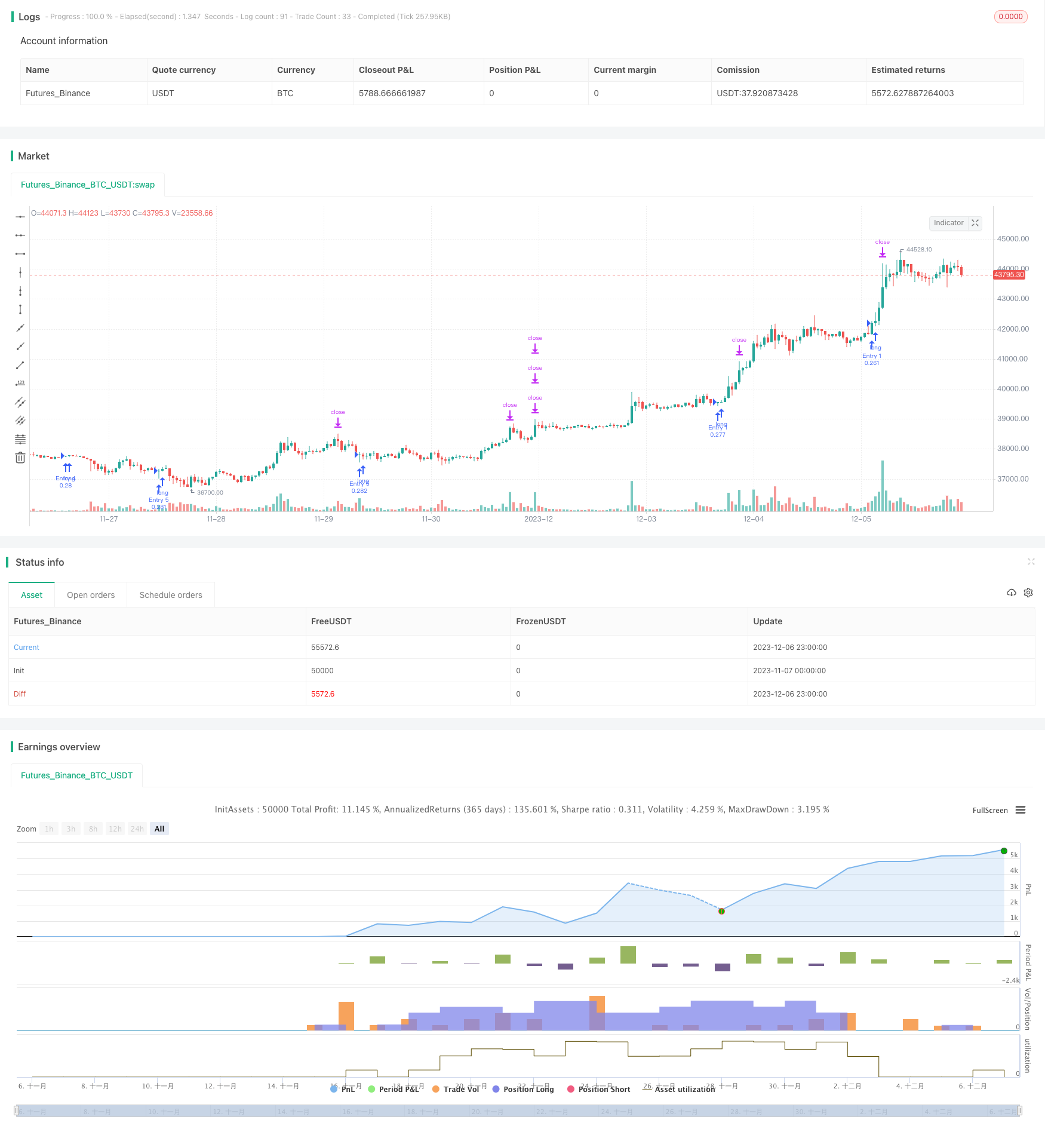The width and height of the screenshot is (1045, 1135).
Task: Select the horizontal straight line drawing tool
Action: coord(20,217)
